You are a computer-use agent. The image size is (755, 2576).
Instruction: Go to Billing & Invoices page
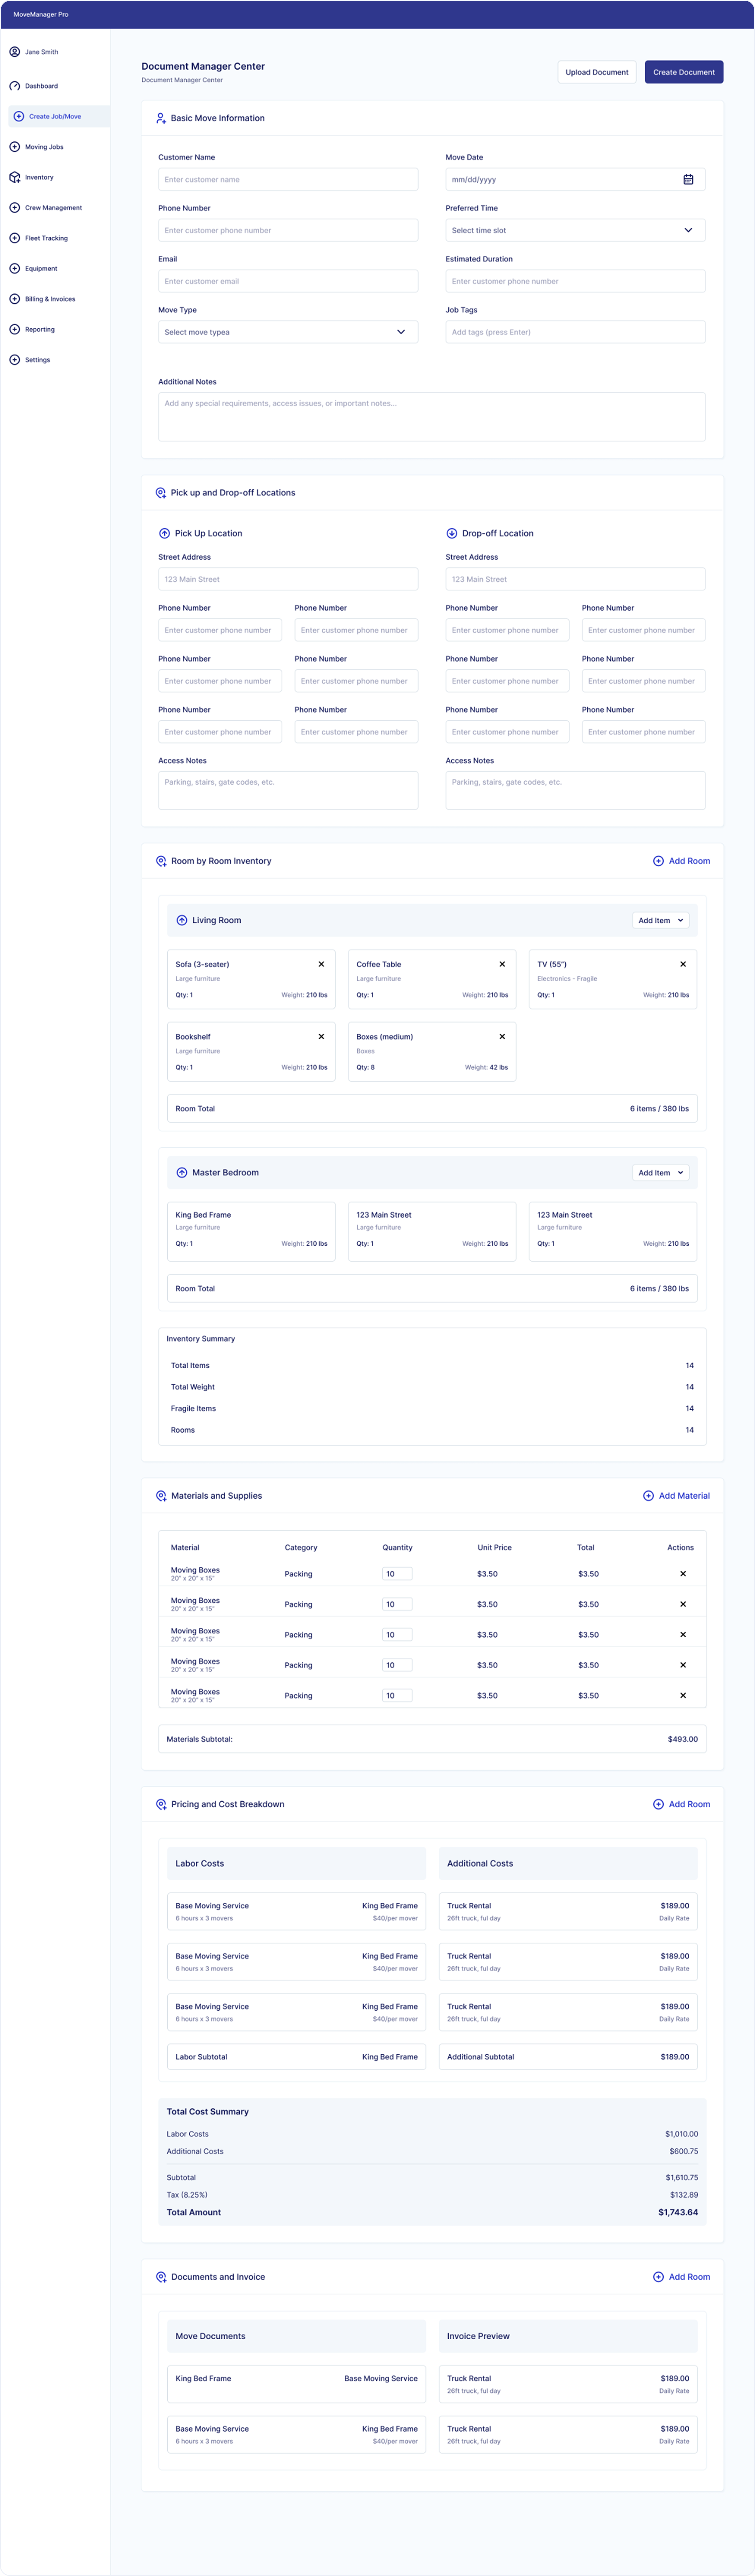[x=49, y=299]
